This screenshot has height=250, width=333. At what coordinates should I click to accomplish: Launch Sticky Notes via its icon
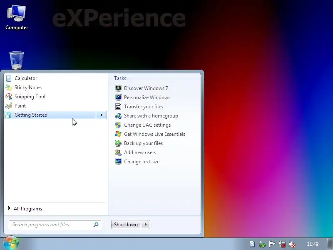(x=9, y=87)
